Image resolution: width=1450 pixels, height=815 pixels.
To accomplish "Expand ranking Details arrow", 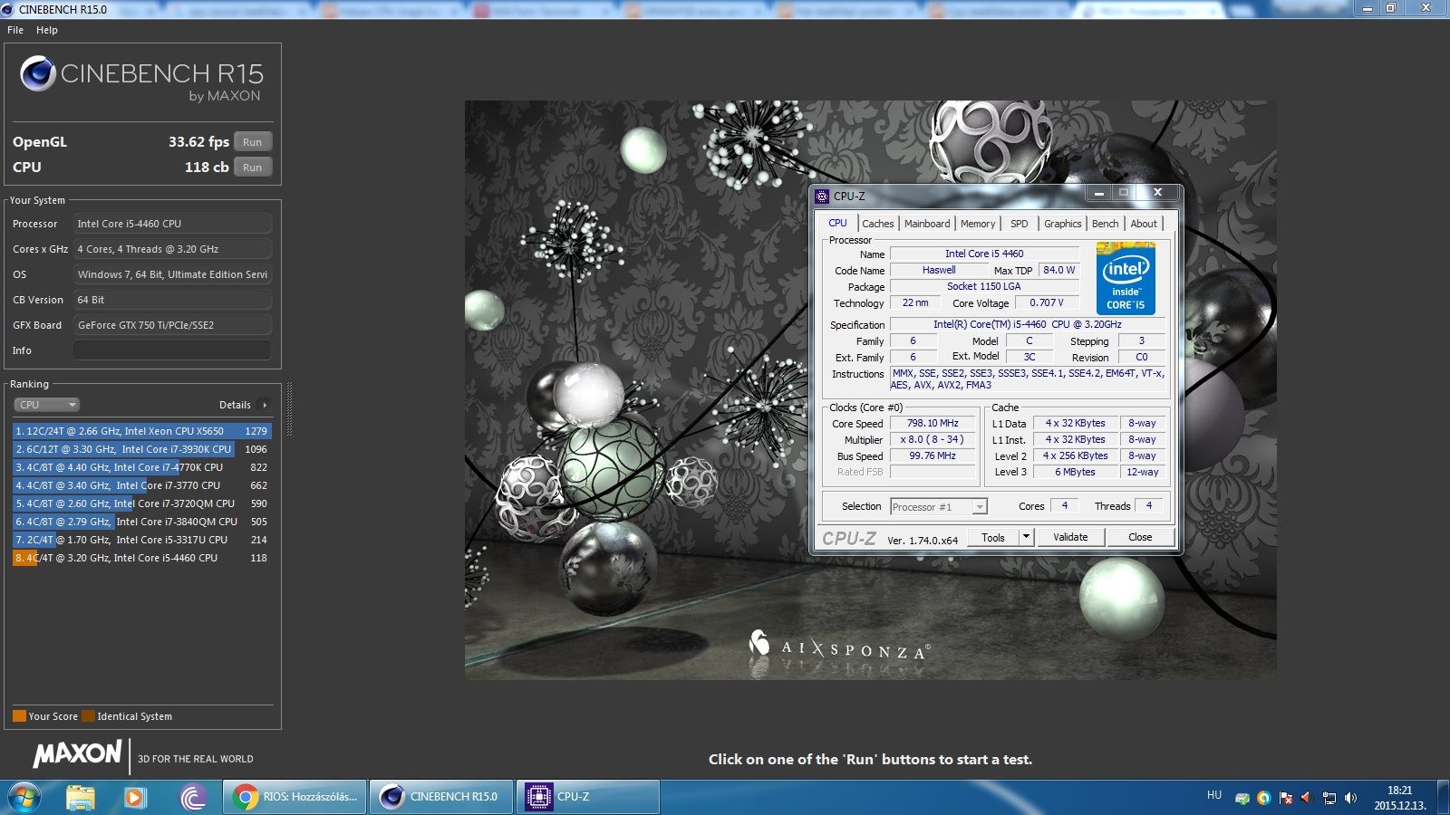I will (265, 405).
